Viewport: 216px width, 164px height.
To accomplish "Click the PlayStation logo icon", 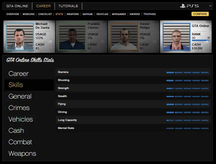I will point(183,6).
